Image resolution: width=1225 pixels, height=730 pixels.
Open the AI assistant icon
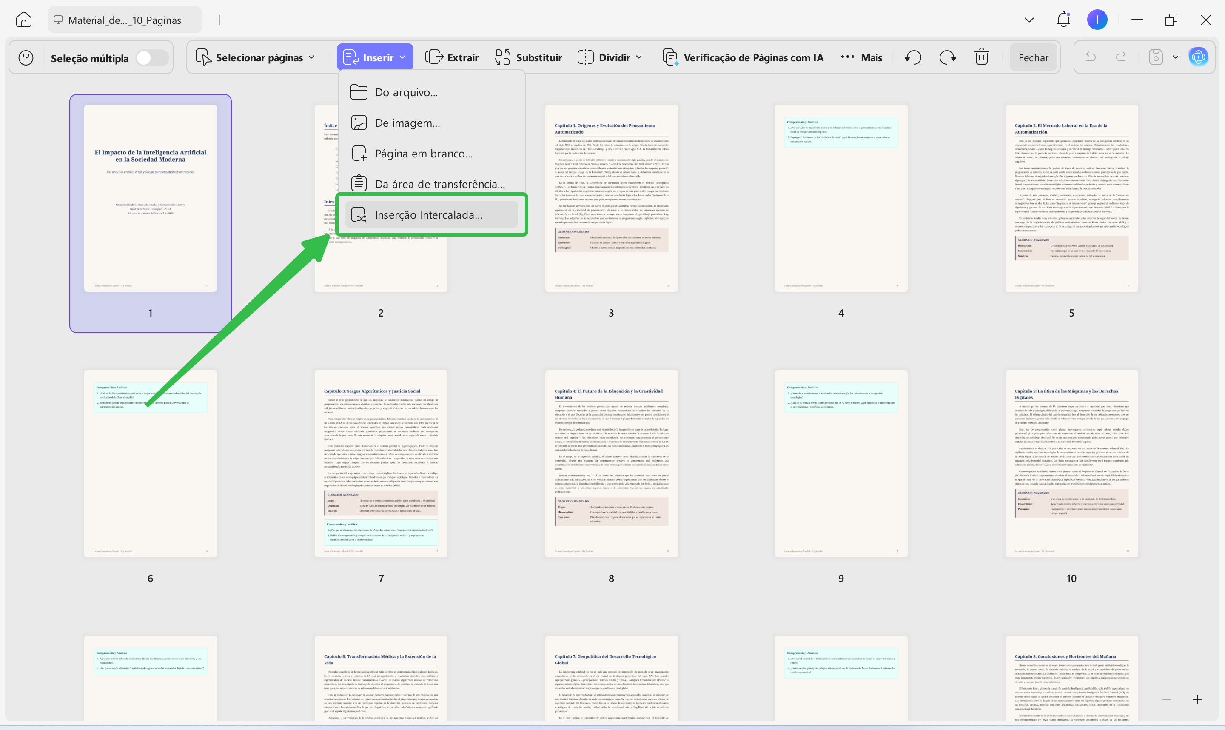[x=1199, y=57]
